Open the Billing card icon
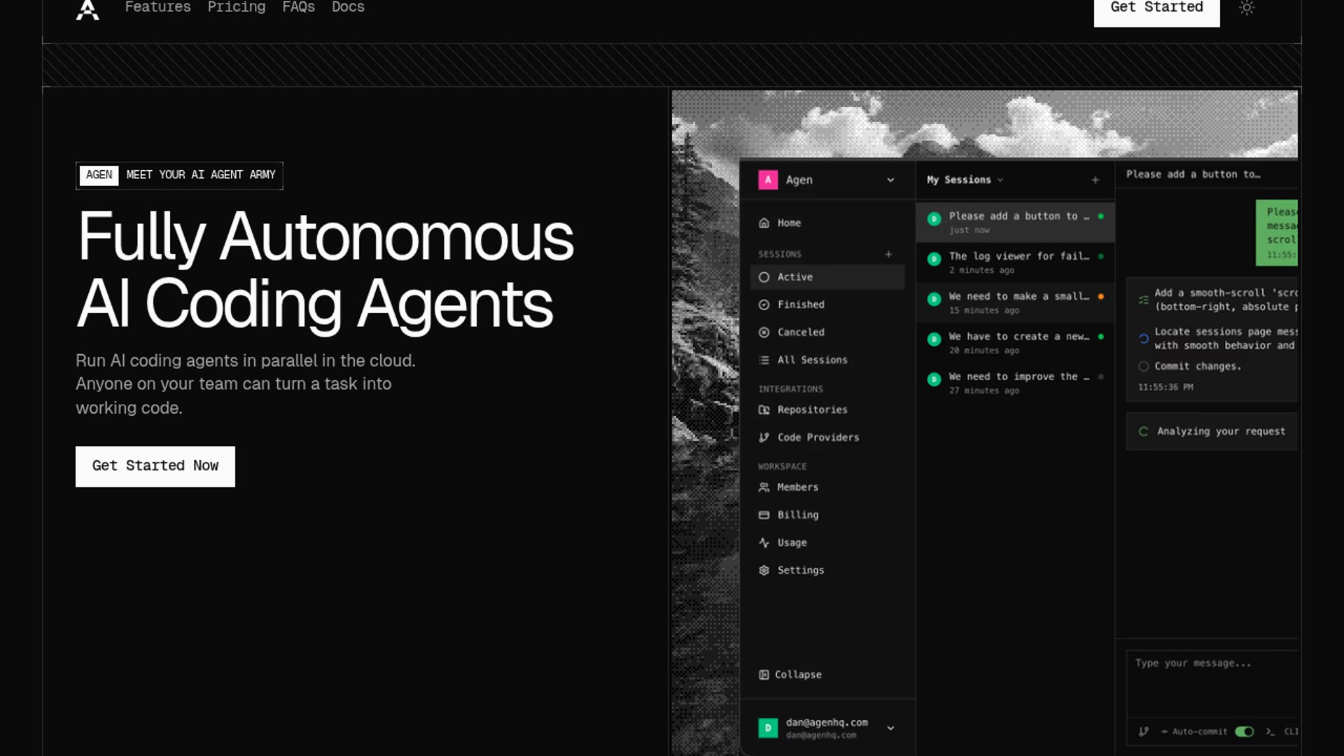This screenshot has width=1344, height=756. (764, 514)
